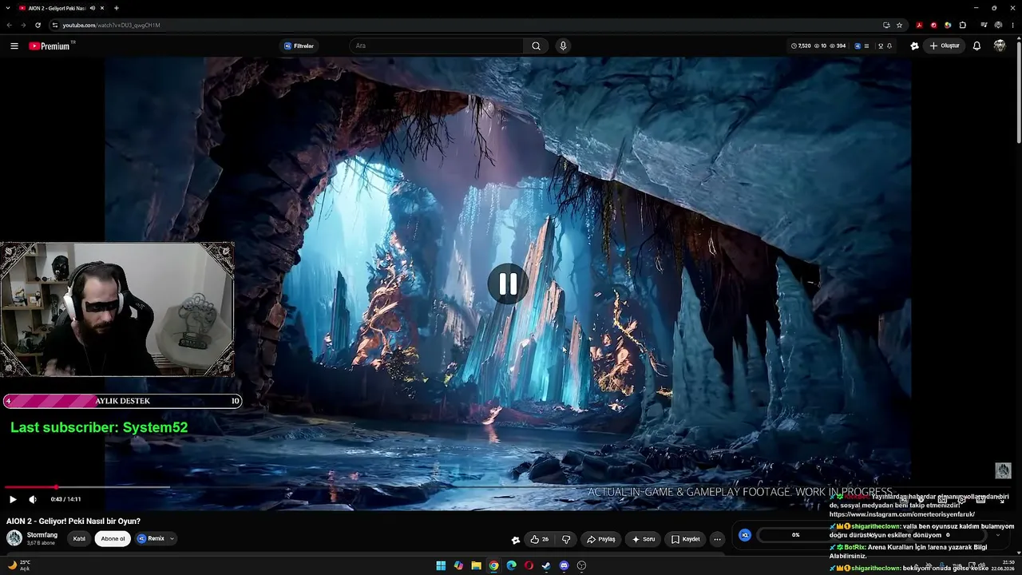Like the video with thumbs up

pos(534,539)
